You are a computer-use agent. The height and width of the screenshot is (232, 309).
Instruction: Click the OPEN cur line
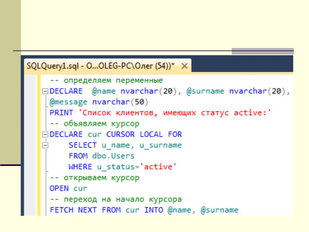(x=68, y=188)
